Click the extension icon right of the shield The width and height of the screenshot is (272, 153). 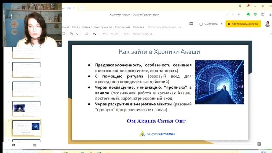(263, 14)
